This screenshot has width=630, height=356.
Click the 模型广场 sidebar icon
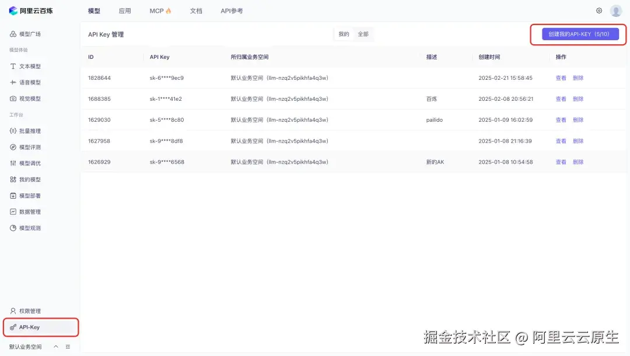13,34
